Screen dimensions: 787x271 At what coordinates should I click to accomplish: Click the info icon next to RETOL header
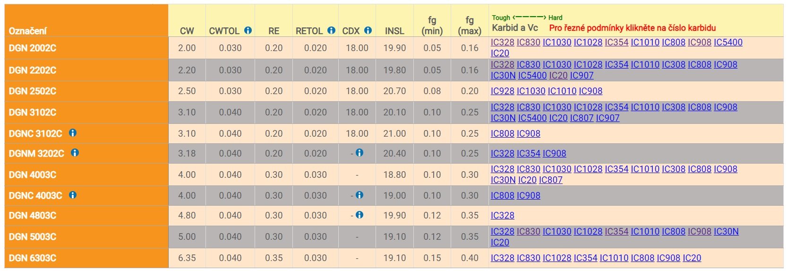[332, 30]
